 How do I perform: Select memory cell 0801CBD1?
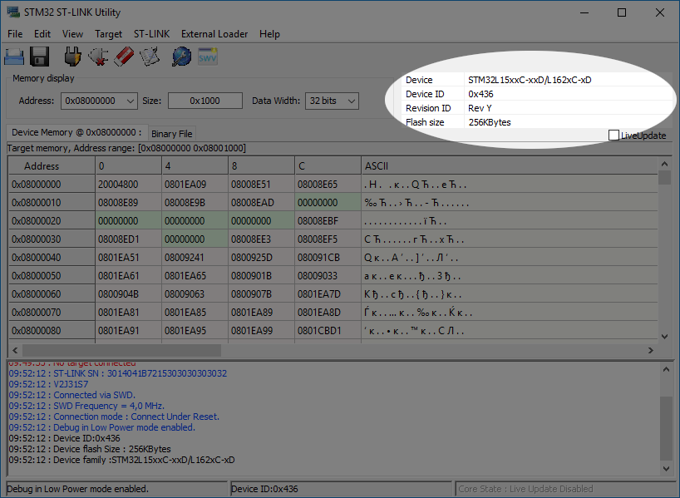[x=328, y=331]
